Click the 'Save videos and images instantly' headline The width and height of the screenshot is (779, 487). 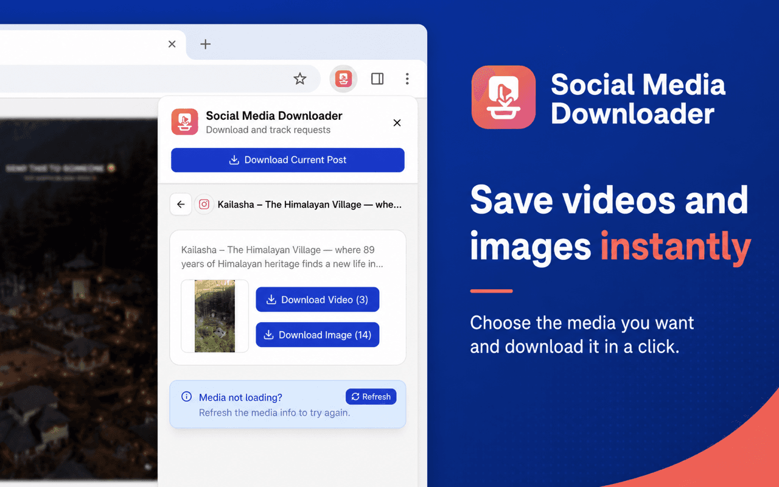610,223
